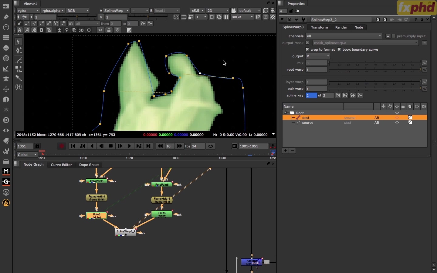Viewport: 437px width, 273px height.
Task: Open the root warp animation curve menu
Action: (425, 70)
